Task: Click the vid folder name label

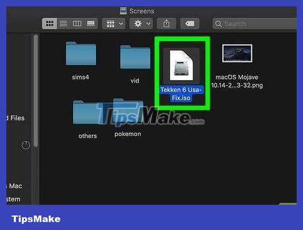Action: pyautogui.click(x=135, y=81)
